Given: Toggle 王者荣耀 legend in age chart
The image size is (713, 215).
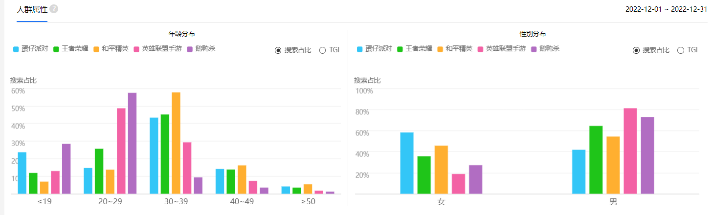Looking at the screenshot, I should [70, 49].
